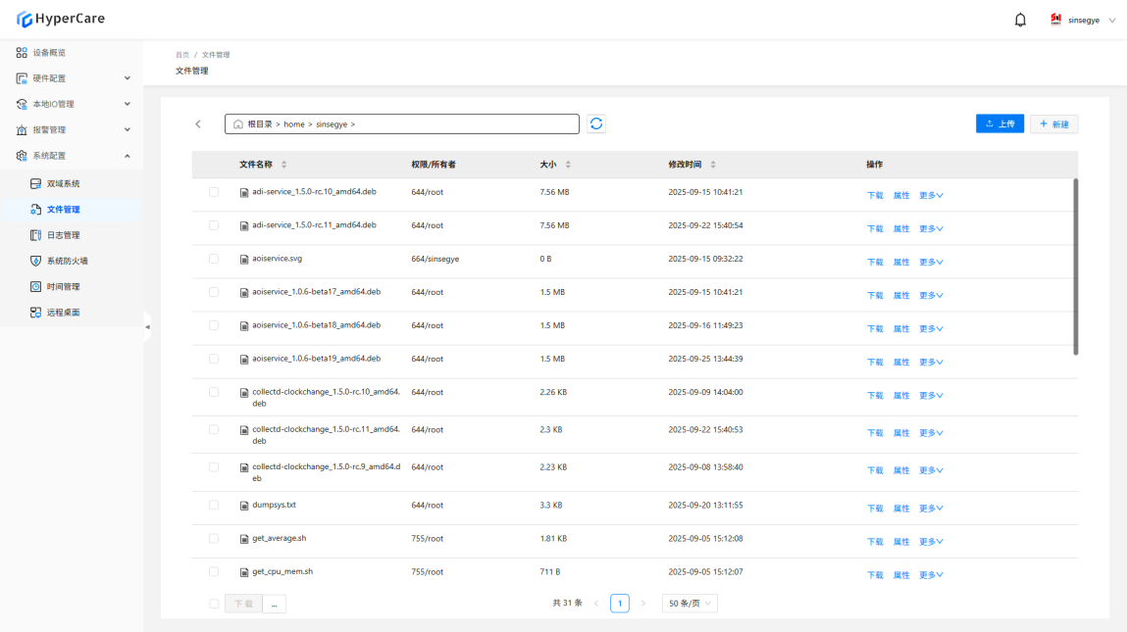The image size is (1127, 632).
Task: Open 系统防火墙 in the sidebar
Action: click(67, 261)
